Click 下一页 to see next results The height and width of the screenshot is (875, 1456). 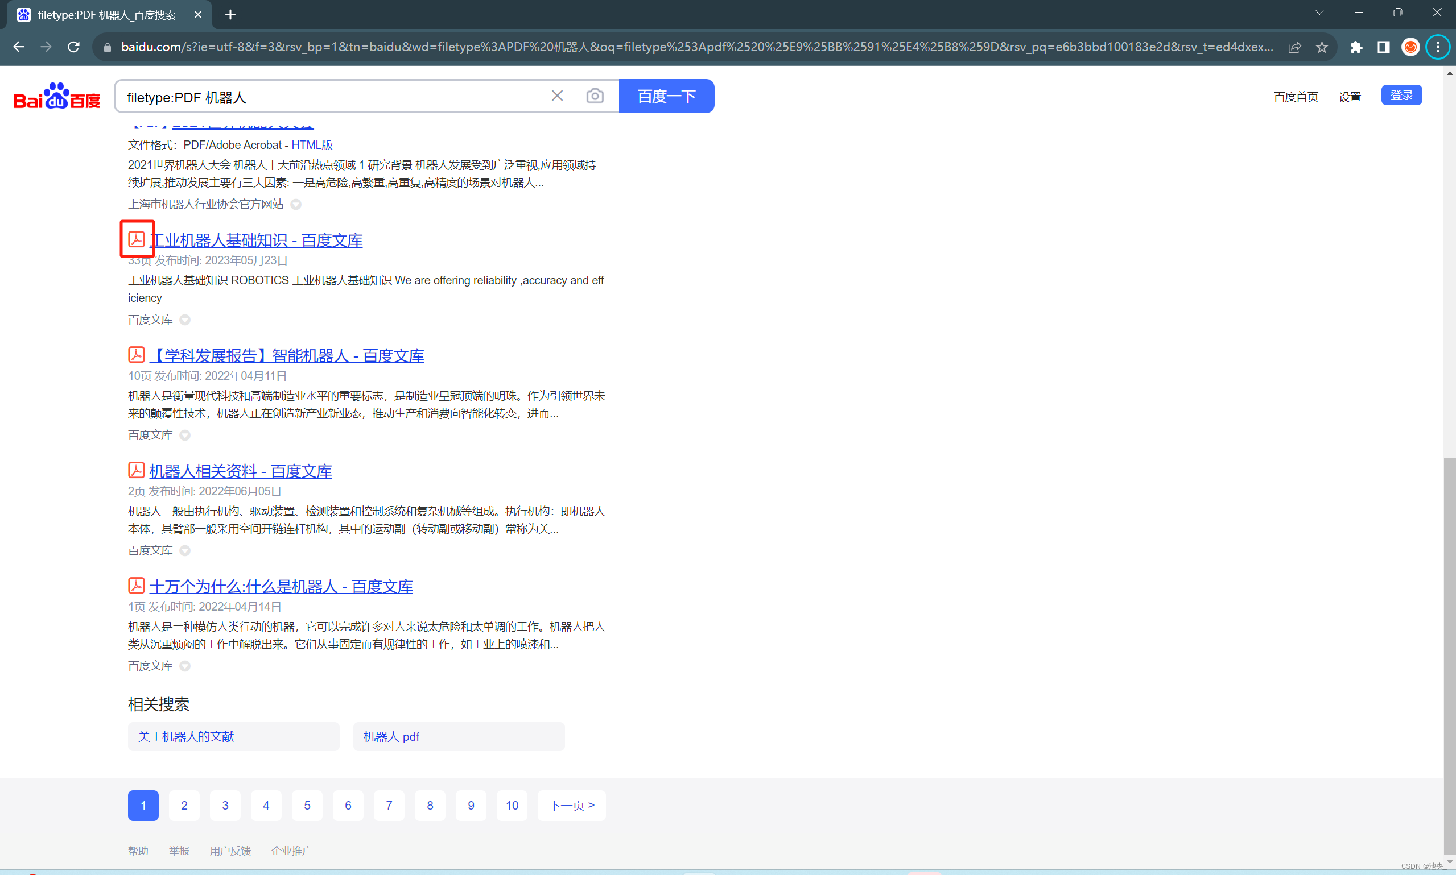click(x=572, y=806)
